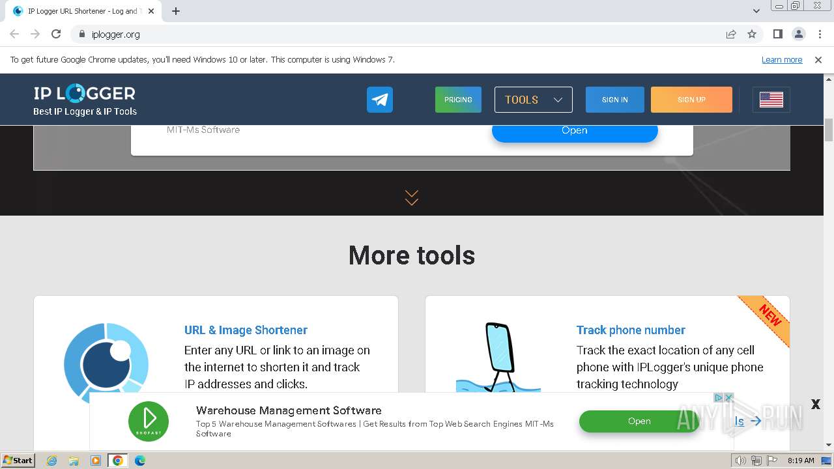
Task: Close the IP Logger browser tab
Action: click(151, 11)
